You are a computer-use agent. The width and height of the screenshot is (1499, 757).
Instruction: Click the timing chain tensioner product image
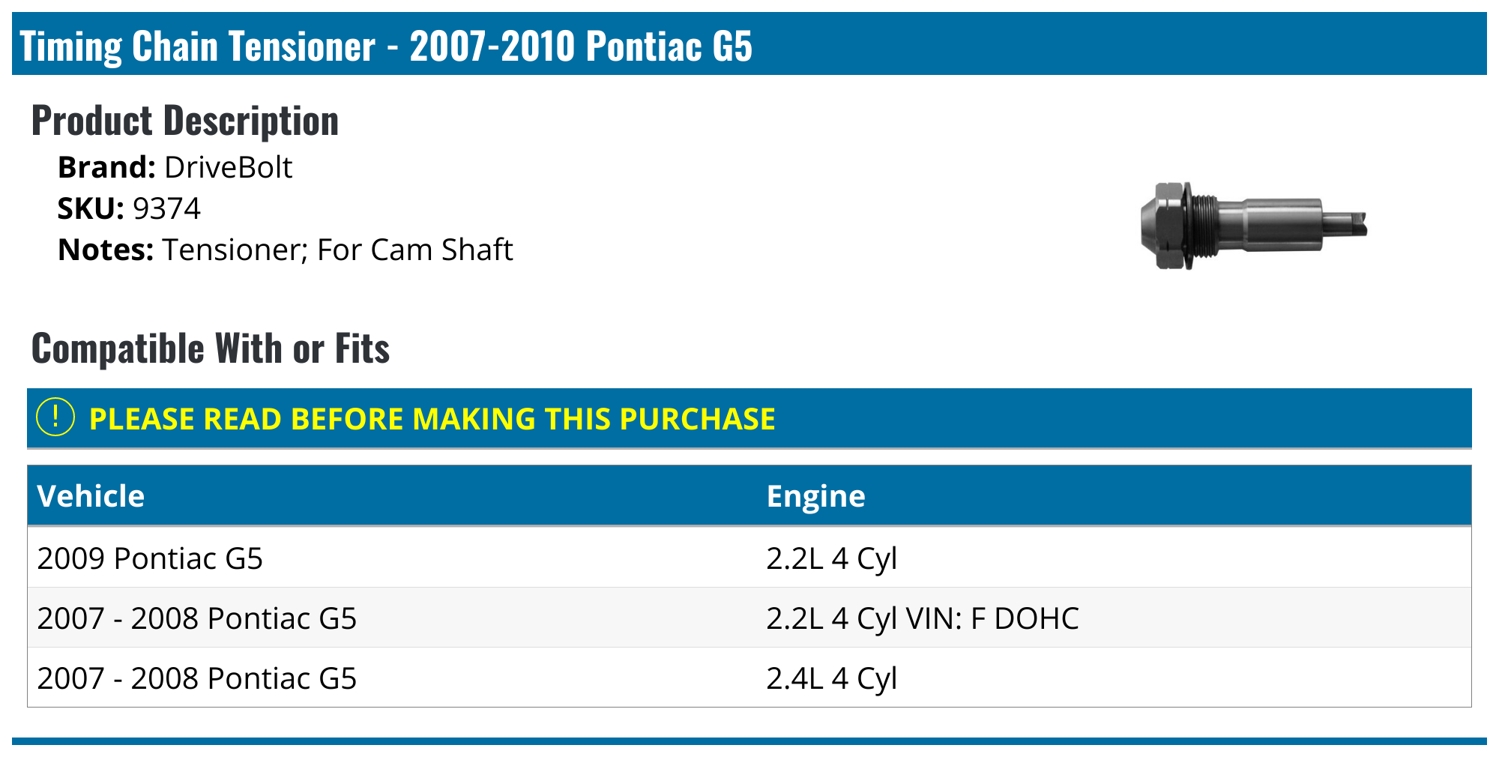[x=1253, y=225]
